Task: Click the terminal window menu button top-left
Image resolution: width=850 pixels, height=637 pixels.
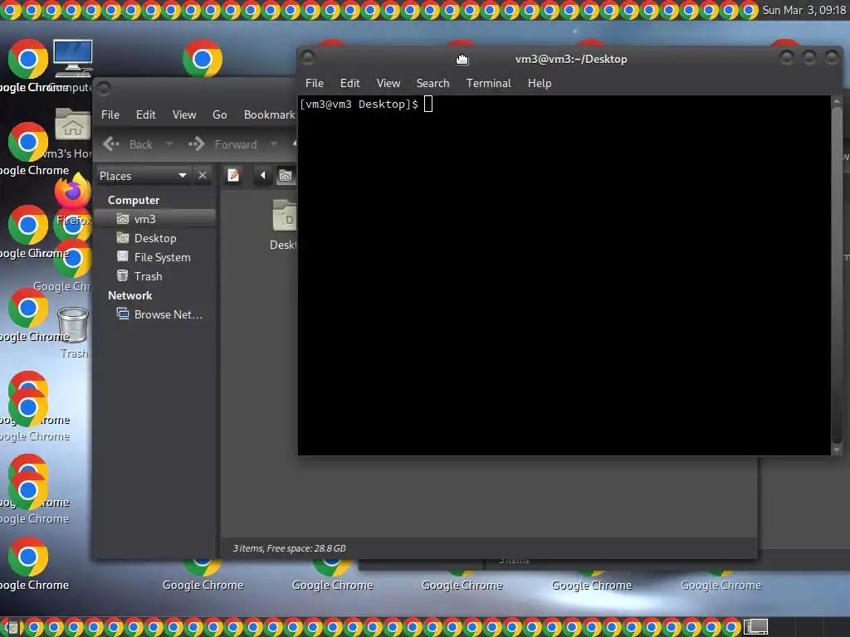Action: 308,57
